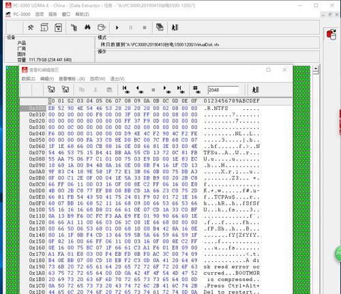Viewport: 341px width, 294px height.
Task: Jump to last sector in hex editor
Action: coord(181,89)
